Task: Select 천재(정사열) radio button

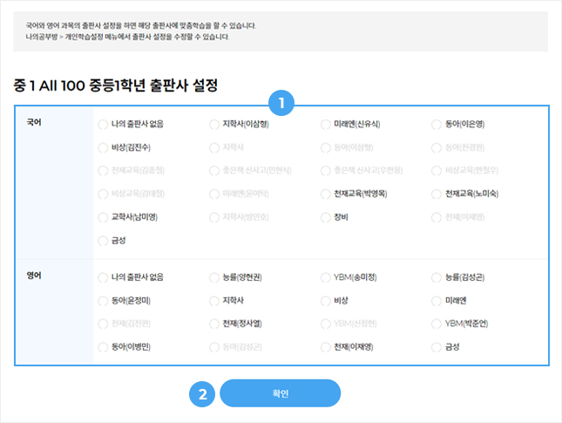Action: pyautogui.click(x=214, y=324)
